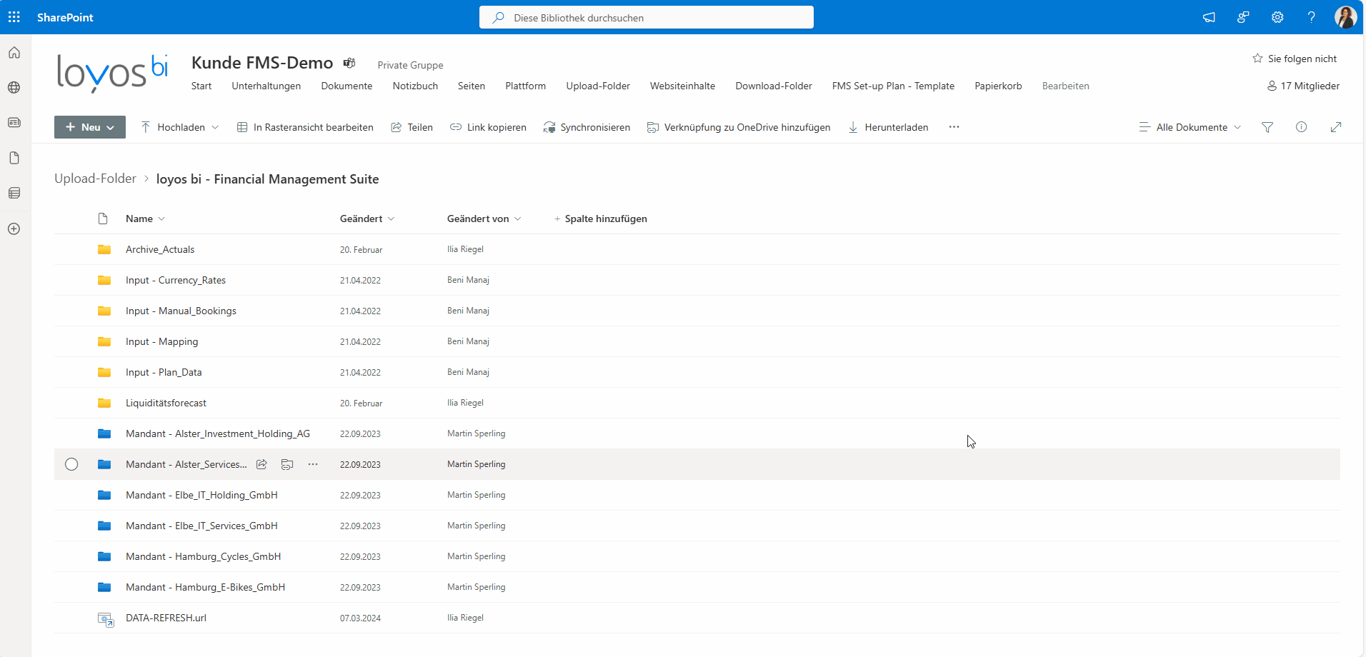
Task: Click the Create plus icon in left rail
Action: coord(14,229)
